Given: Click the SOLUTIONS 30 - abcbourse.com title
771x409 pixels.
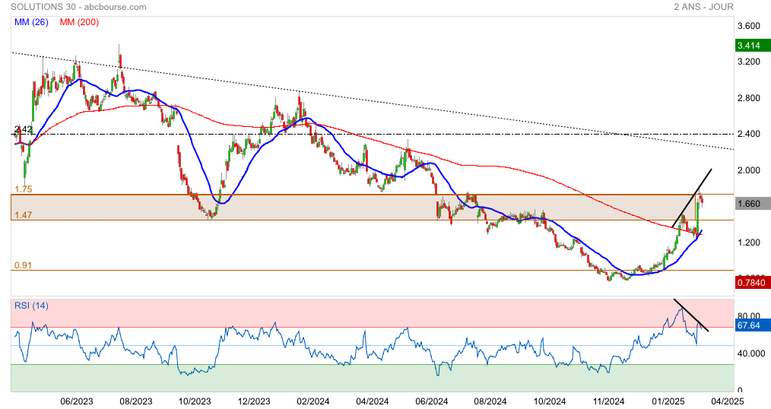Looking at the screenshot, I should pyautogui.click(x=78, y=7).
